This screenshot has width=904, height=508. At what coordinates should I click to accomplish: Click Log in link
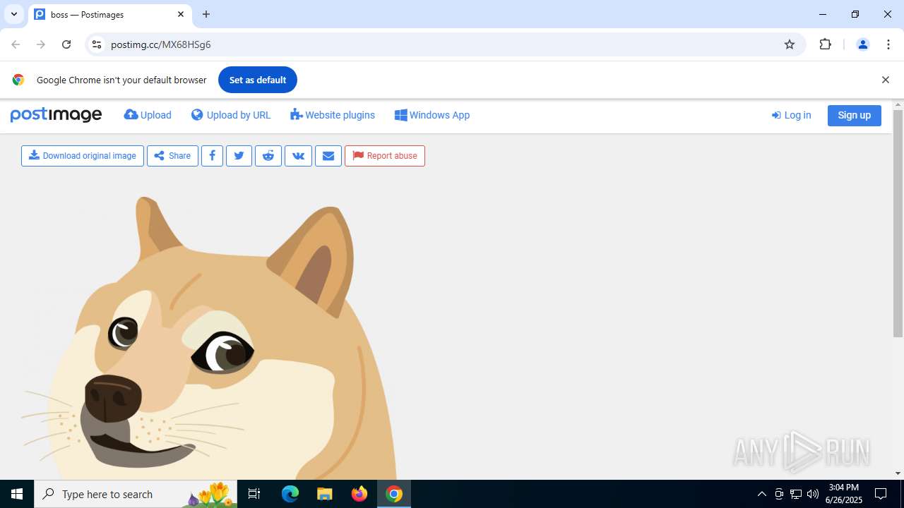791,115
